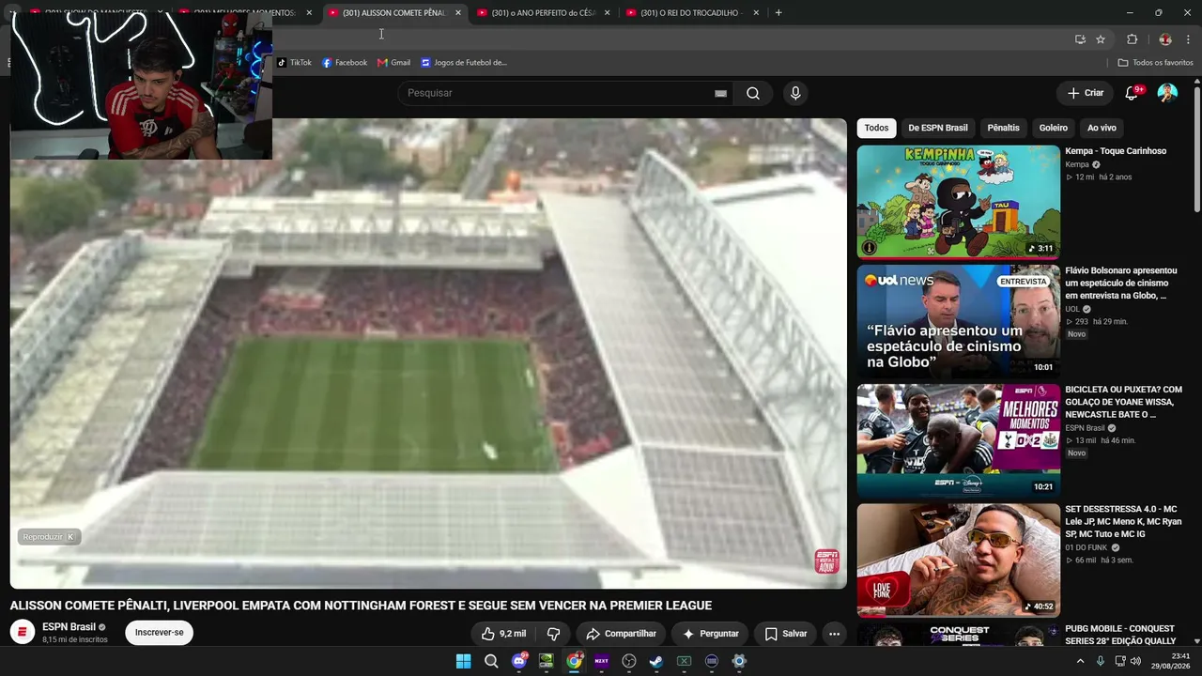Play the video via Reproduzir overlay
The image size is (1202, 676).
click(x=49, y=537)
